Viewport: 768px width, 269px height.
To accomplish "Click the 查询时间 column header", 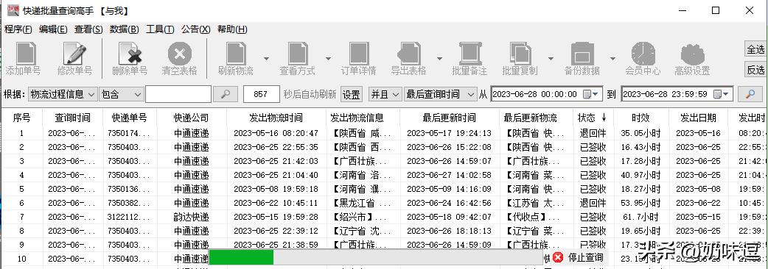I will point(73,118).
